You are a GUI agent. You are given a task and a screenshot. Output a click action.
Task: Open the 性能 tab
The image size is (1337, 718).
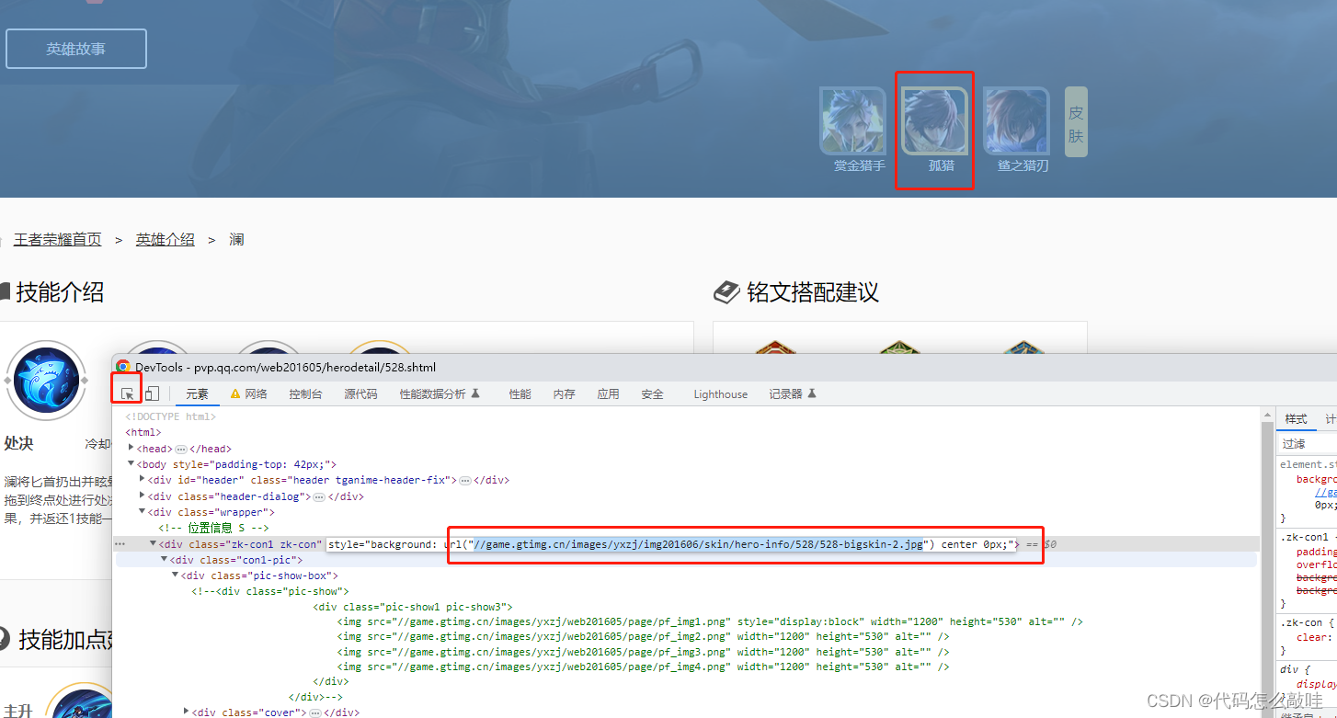click(520, 393)
